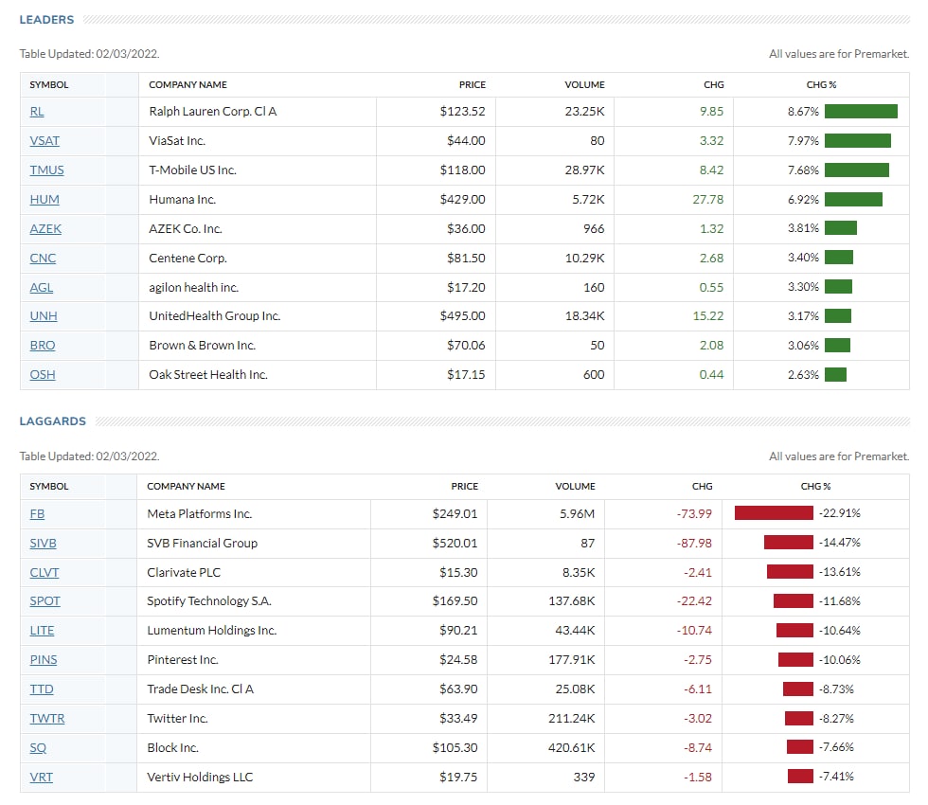928x805 pixels.
Task: Select Laggards table CHG % column header
Action: click(815, 486)
